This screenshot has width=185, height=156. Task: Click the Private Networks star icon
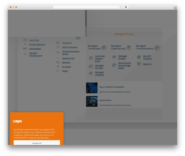(25, 44)
